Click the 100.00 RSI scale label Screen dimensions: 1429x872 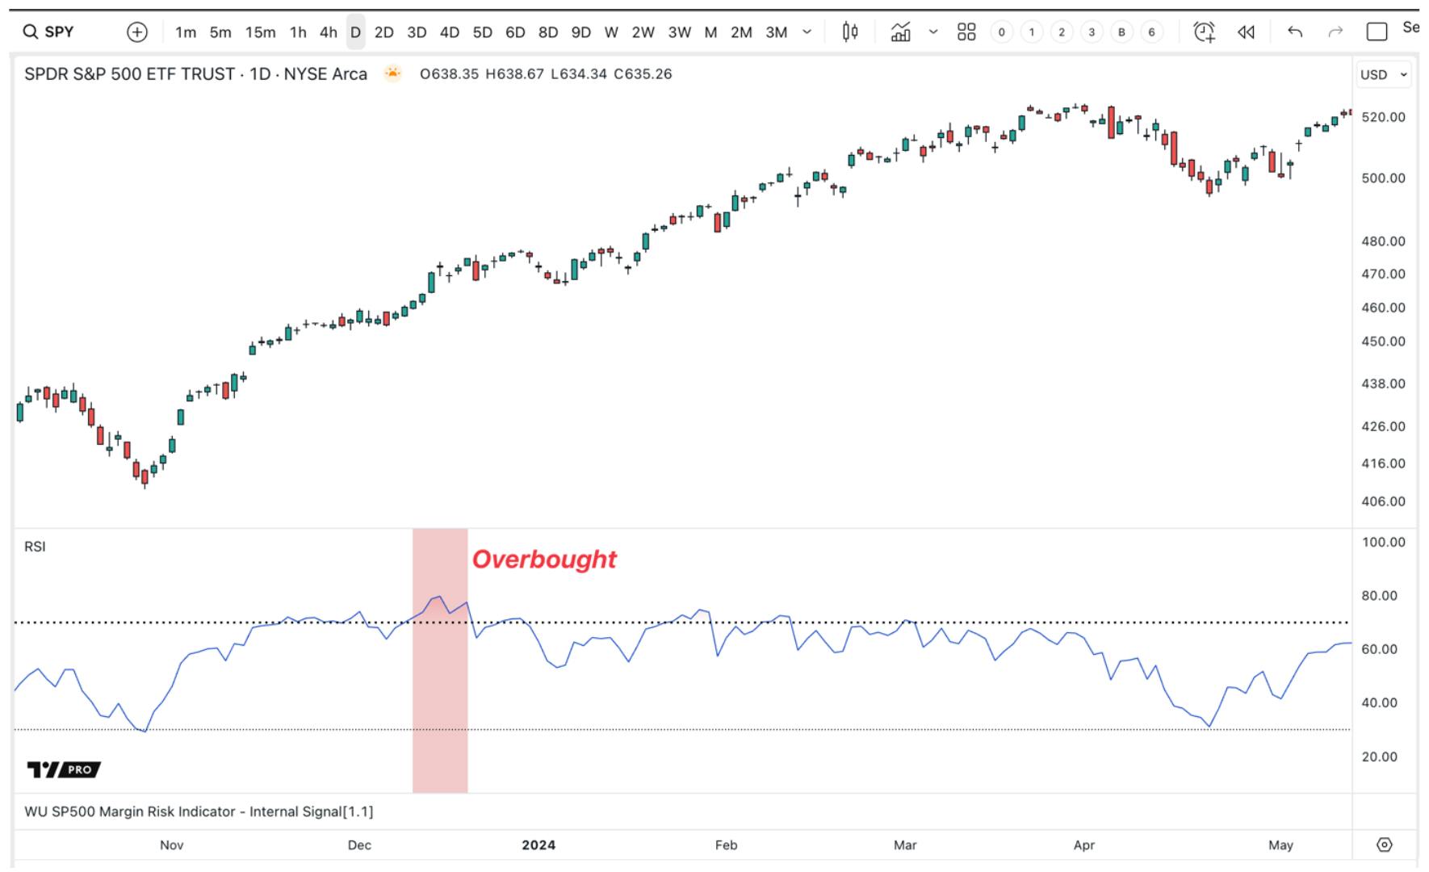[1383, 543]
